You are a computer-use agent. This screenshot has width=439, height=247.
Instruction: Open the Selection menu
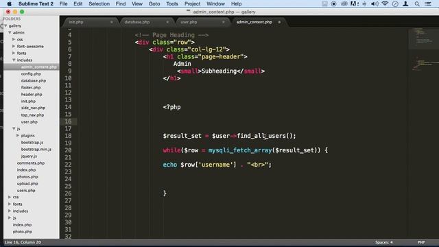[99, 3]
